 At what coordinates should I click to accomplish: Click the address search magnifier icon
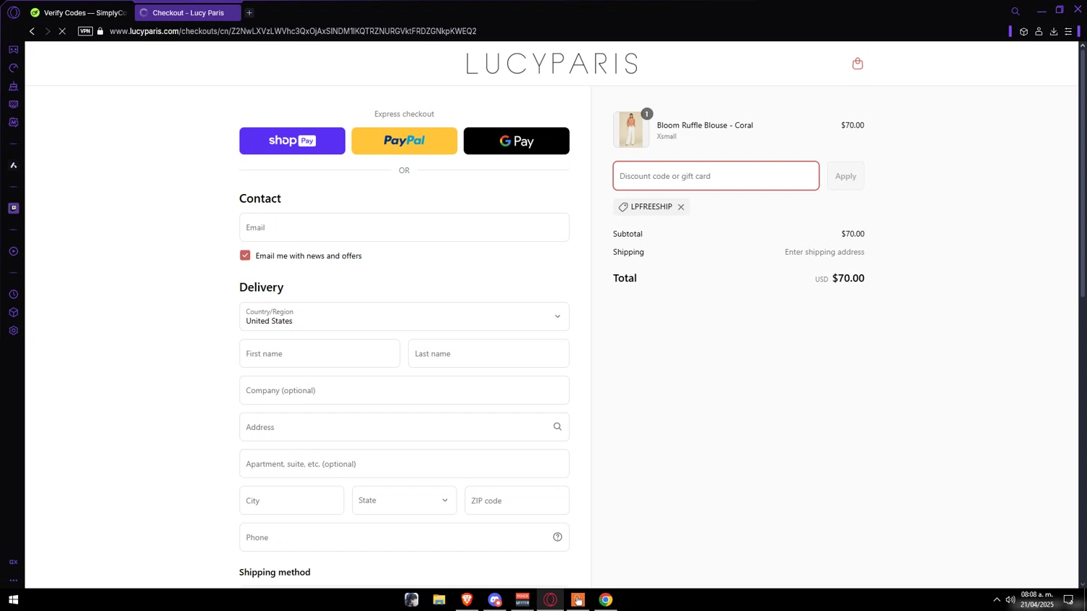(557, 427)
